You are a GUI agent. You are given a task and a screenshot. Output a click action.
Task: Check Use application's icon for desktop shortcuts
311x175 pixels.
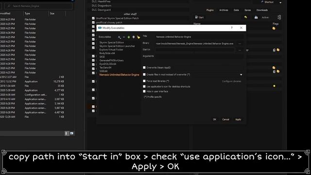[x=144, y=87]
